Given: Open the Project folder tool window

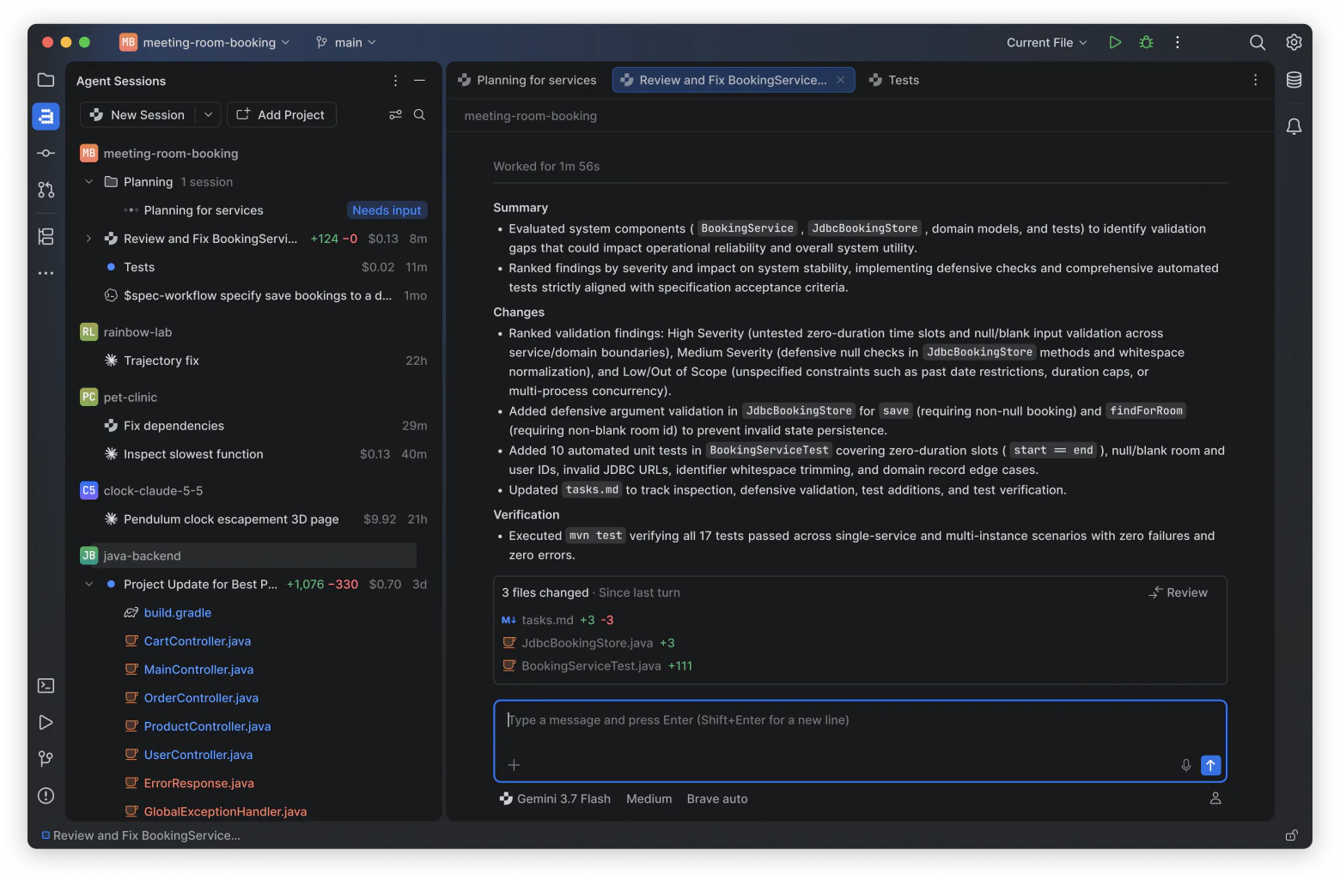Looking at the screenshot, I should [x=46, y=80].
